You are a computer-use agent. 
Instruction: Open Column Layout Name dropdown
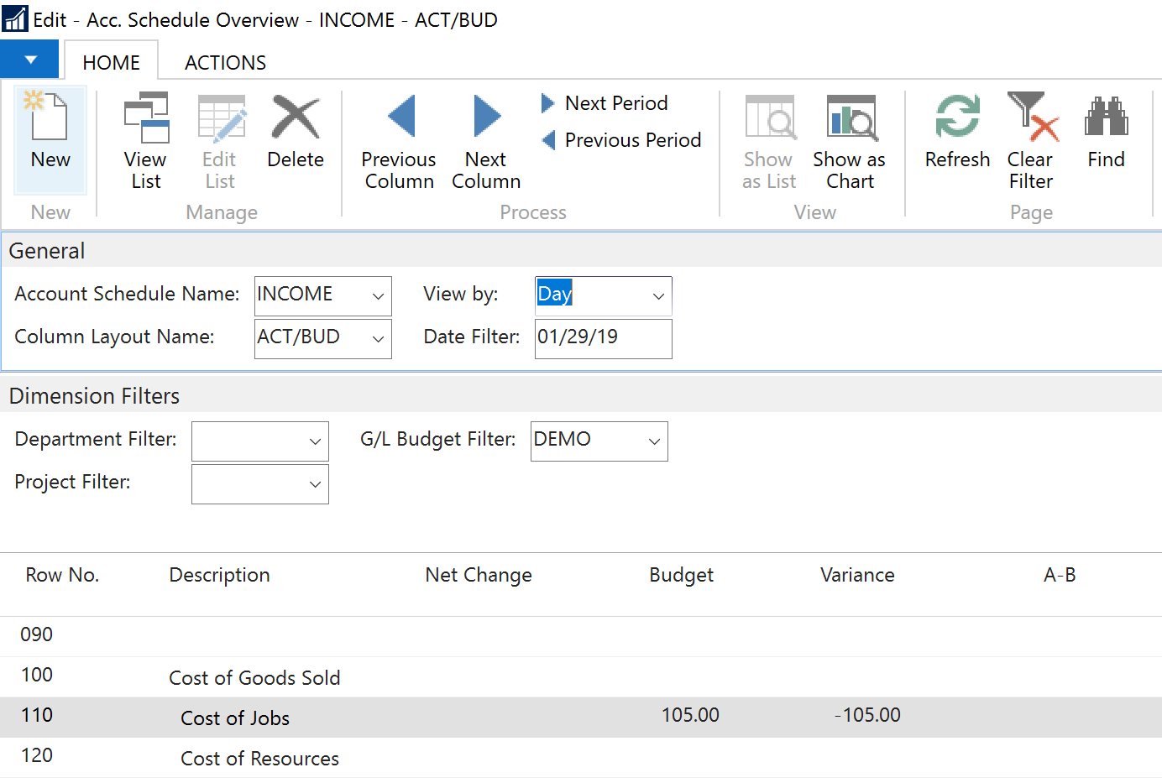point(378,339)
